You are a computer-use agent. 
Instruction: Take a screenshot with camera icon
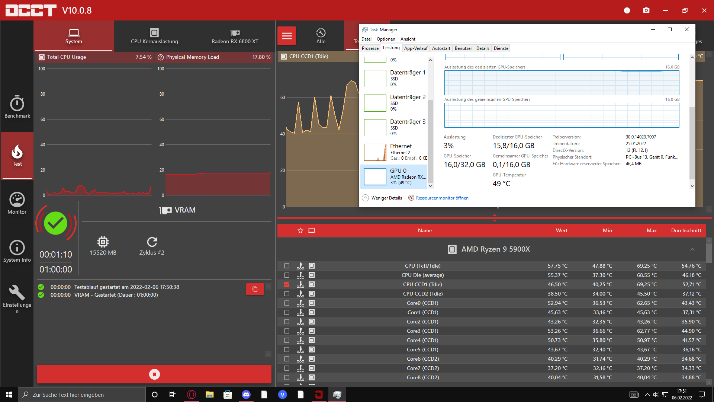pos(646,10)
